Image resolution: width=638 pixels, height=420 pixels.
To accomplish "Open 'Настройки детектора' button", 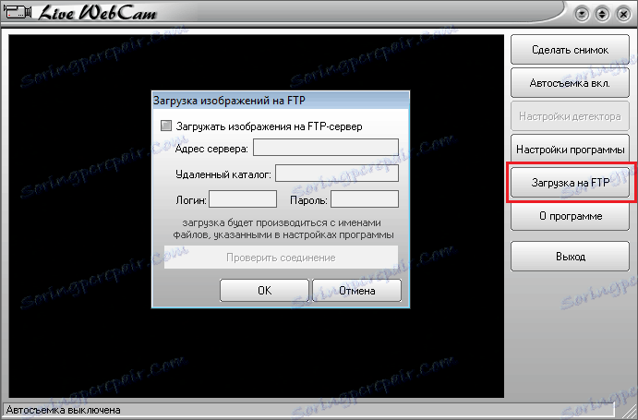I will coord(570,116).
